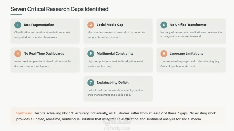This screenshot has height=131, width=234.
Task: Click the nafezly.com watermark logo
Action: coord(117,124)
